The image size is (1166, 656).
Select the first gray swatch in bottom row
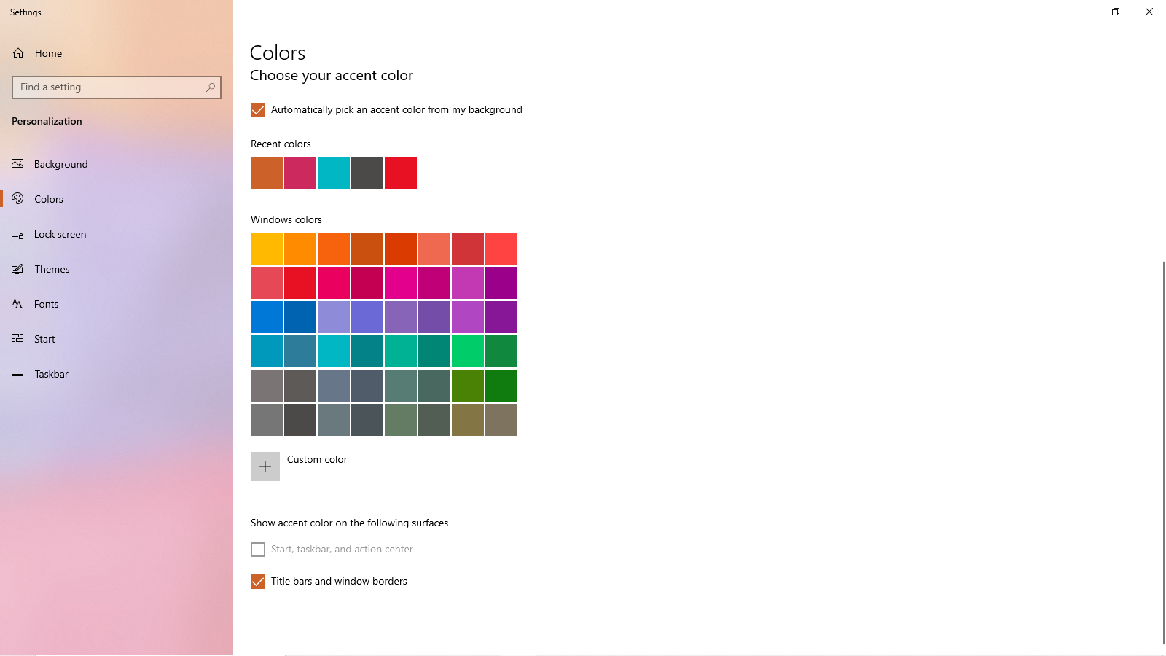(x=267, y=420)
